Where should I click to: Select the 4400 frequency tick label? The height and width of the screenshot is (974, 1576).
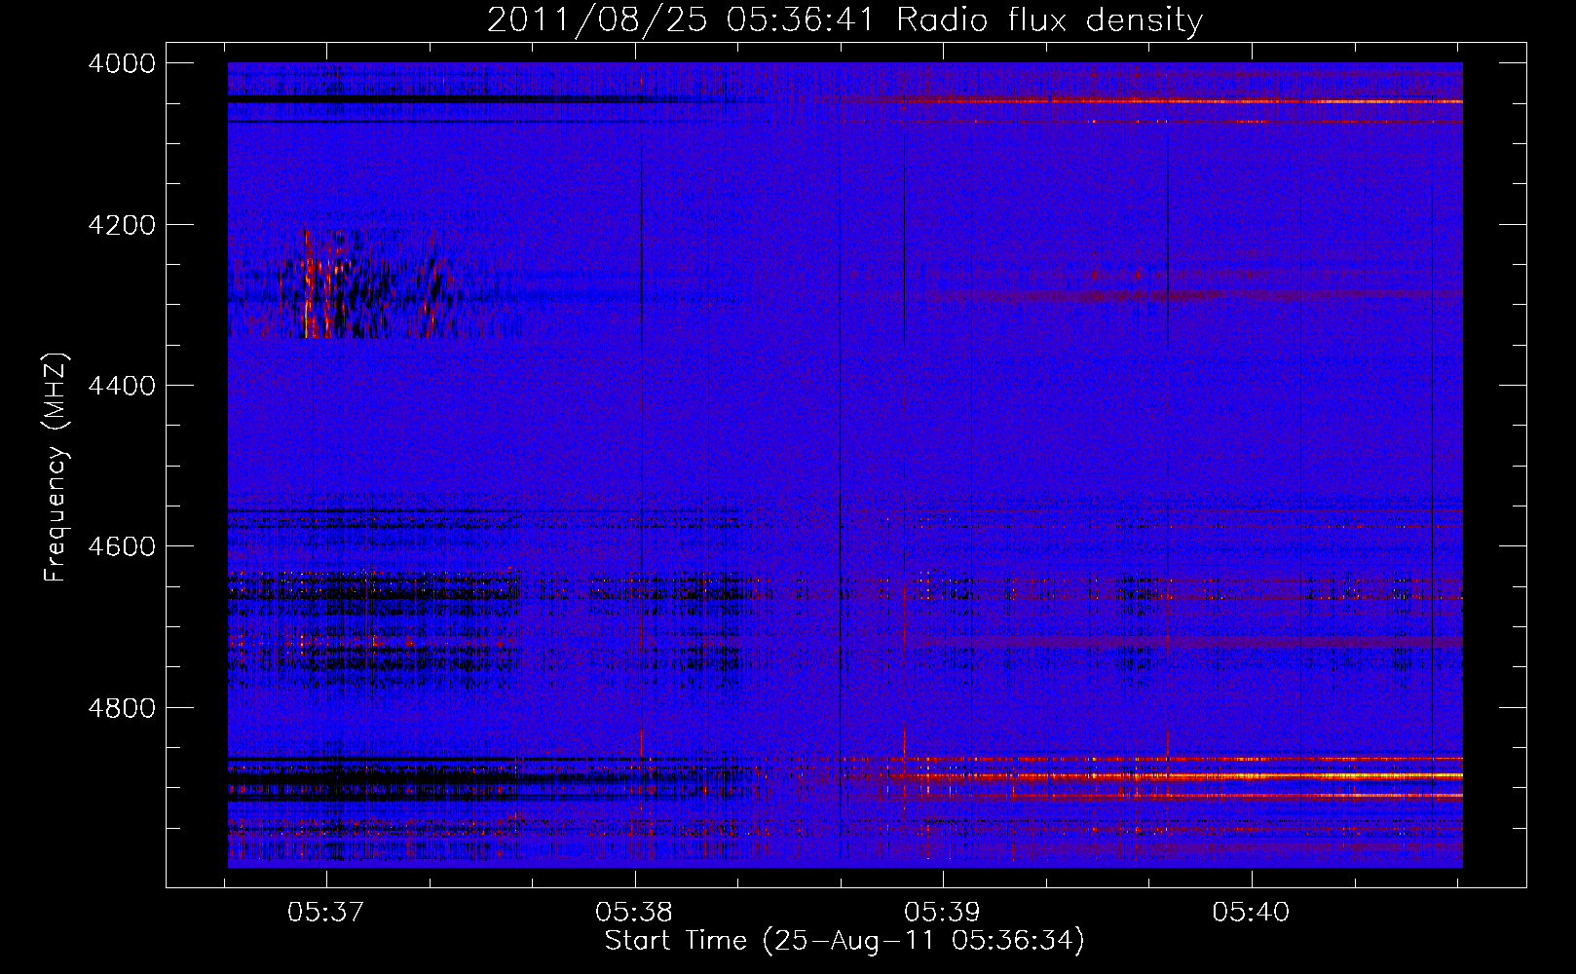122,386
